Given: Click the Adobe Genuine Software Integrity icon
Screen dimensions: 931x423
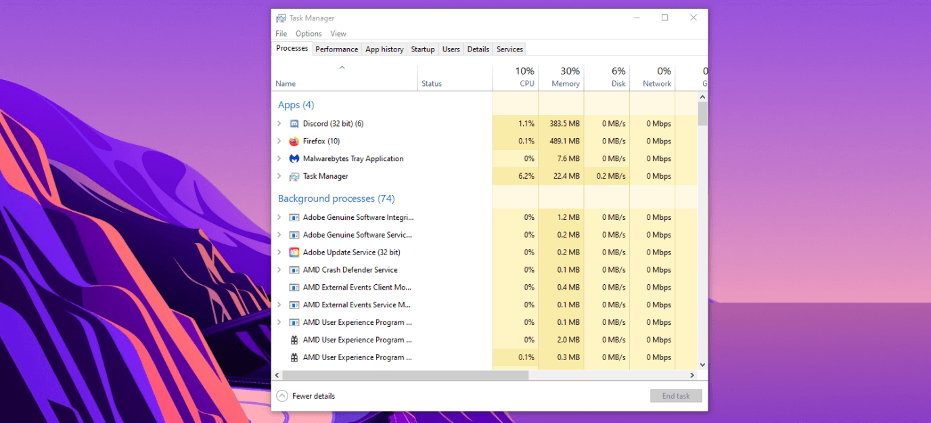Looking at the screenshot, I should click(294, 217).
